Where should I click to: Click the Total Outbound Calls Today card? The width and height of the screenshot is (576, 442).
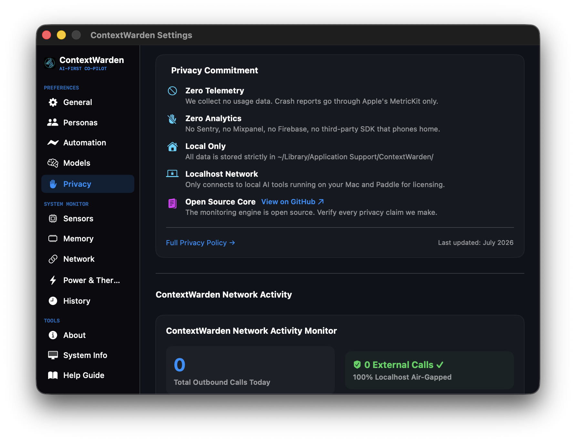250,370
